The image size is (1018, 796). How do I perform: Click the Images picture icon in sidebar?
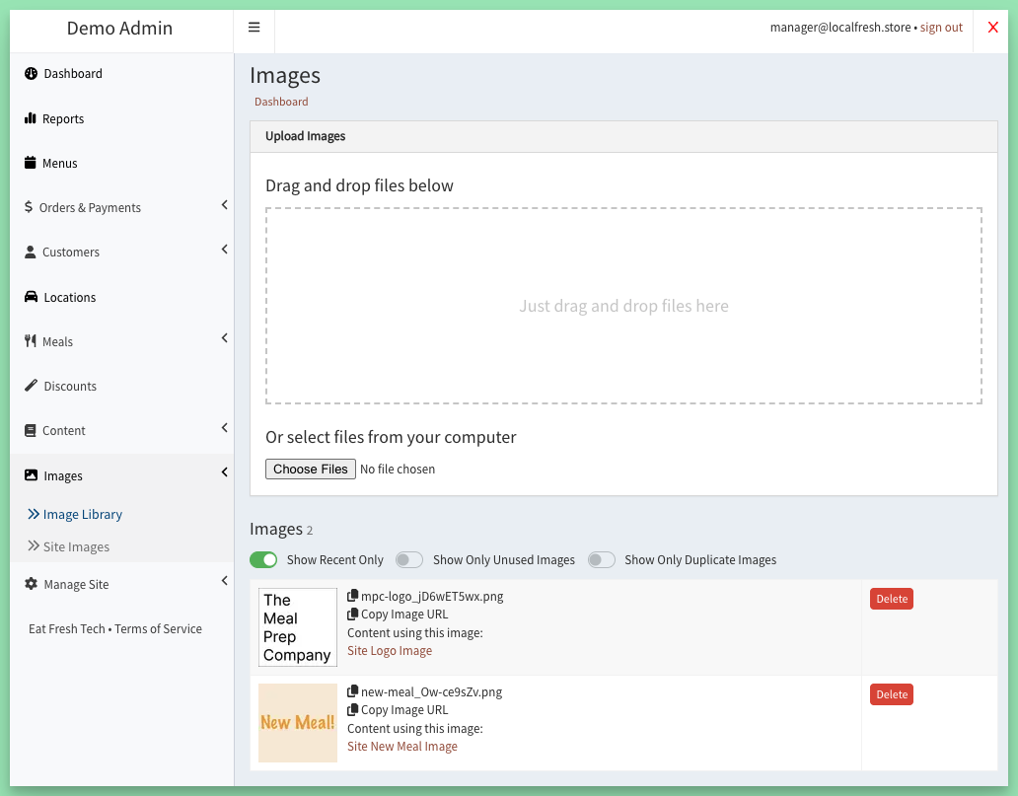(x=32, y=475)
